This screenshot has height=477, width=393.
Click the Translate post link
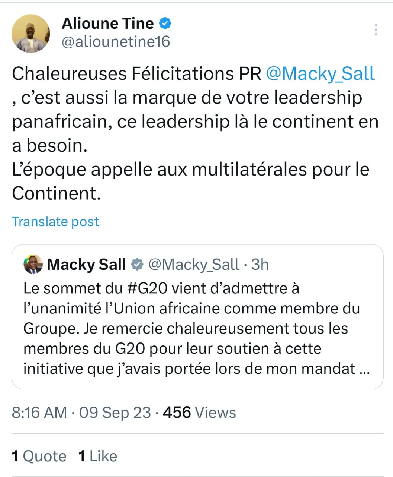[x=55, y=221]
